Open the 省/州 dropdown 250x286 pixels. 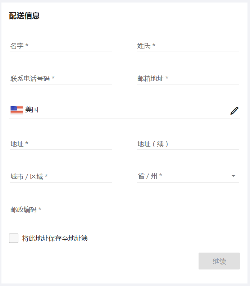[x=183, y=176]
